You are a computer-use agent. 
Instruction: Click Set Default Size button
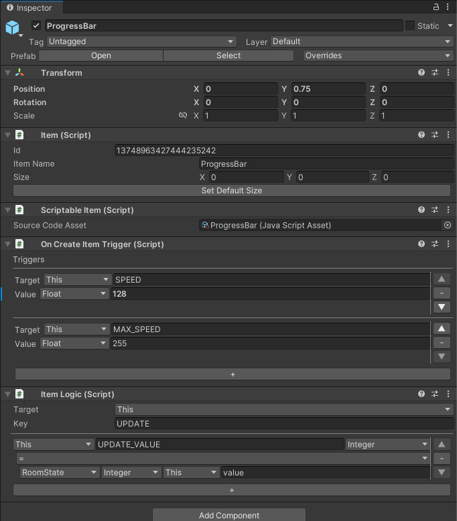pyautogui.click(x=232, y=190)
